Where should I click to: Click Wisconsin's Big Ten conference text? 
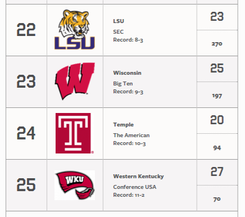(x=123, y=84)
